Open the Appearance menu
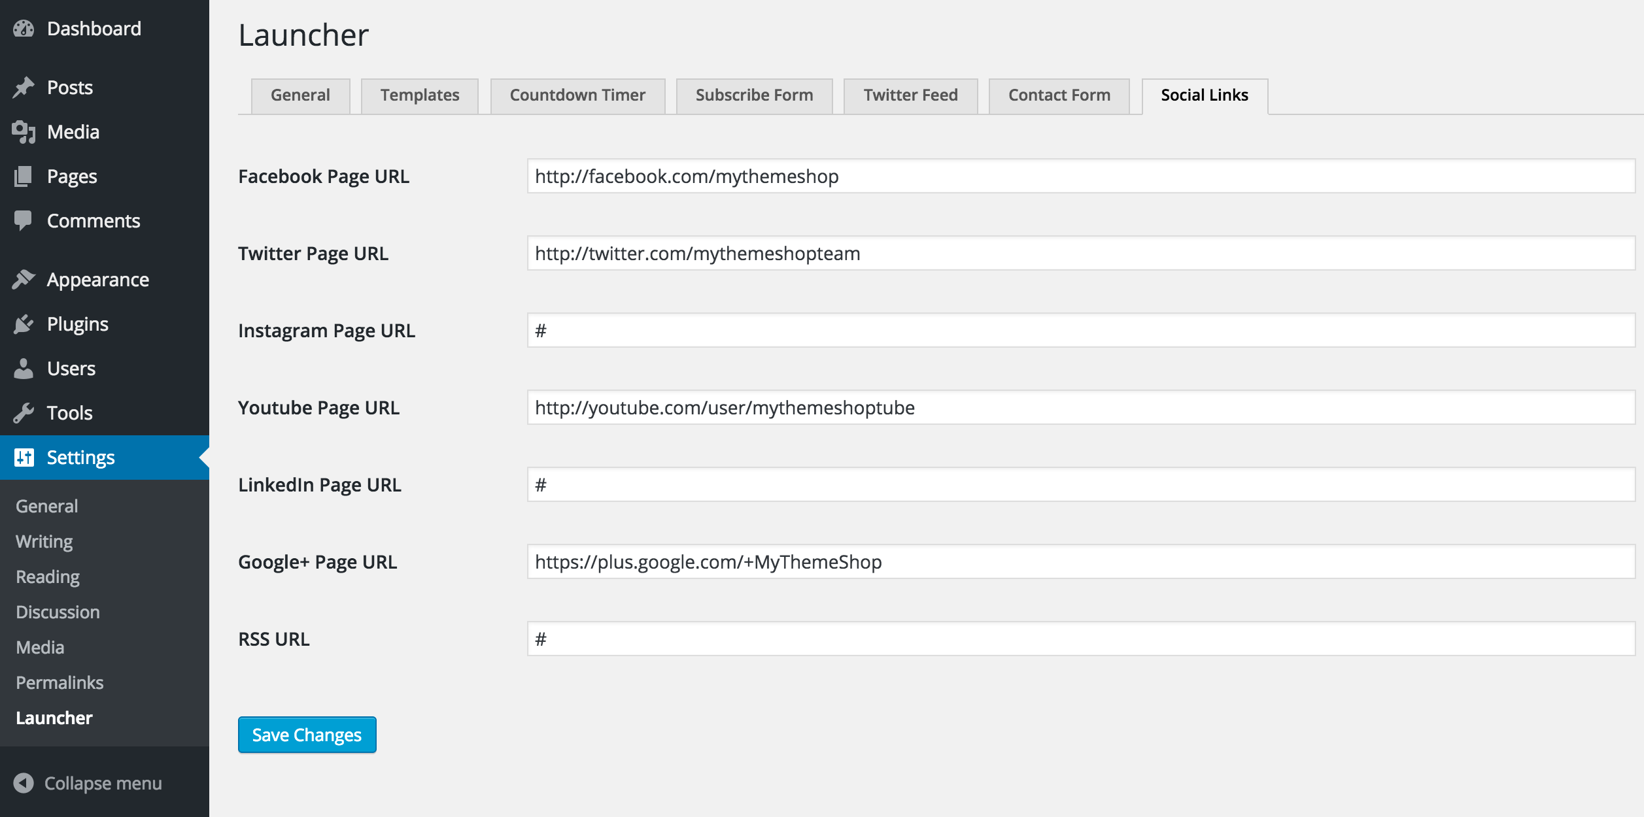 [x=98, y=280]
